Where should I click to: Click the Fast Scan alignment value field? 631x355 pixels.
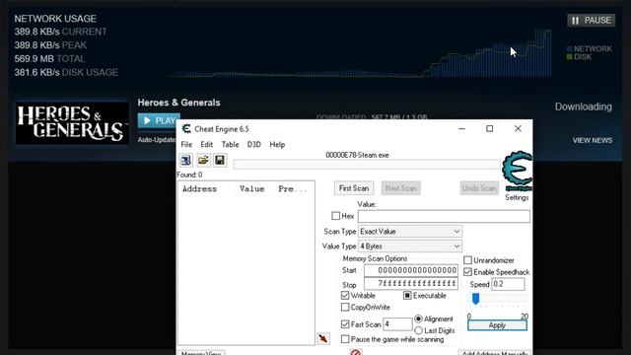pyautogui.click(x=397, y=324)
